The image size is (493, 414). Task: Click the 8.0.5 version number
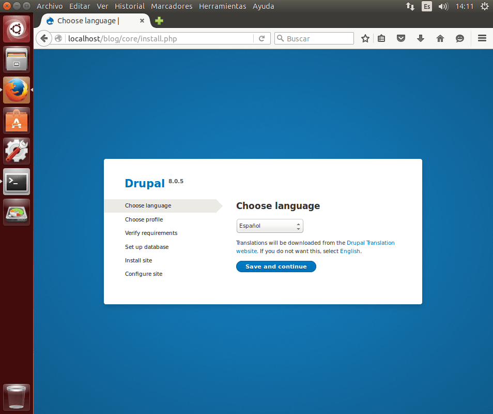(x=176, y=181)
